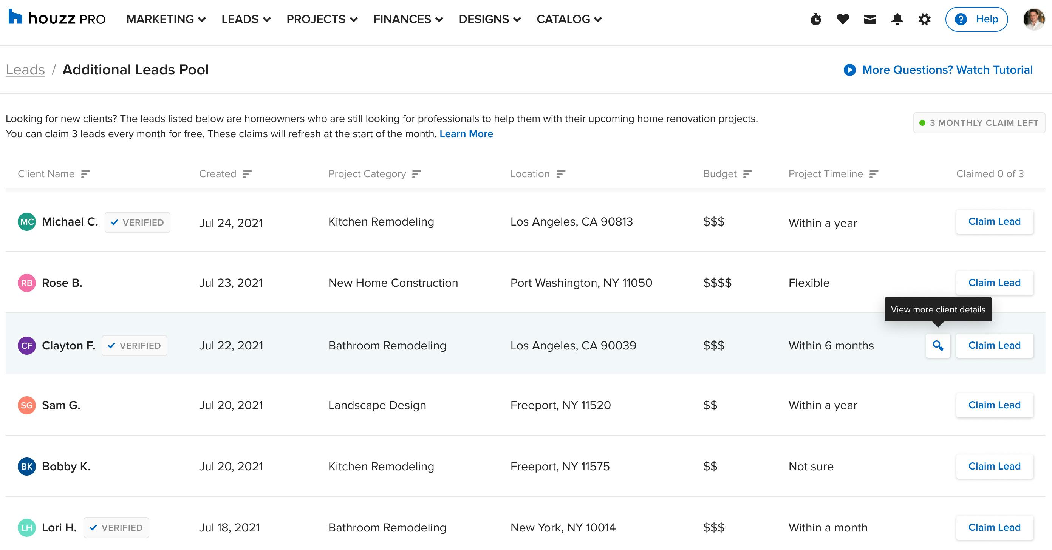1052x550 pixels.
Task: View notifications with the bell icon
Action: (x=897, y=19)
